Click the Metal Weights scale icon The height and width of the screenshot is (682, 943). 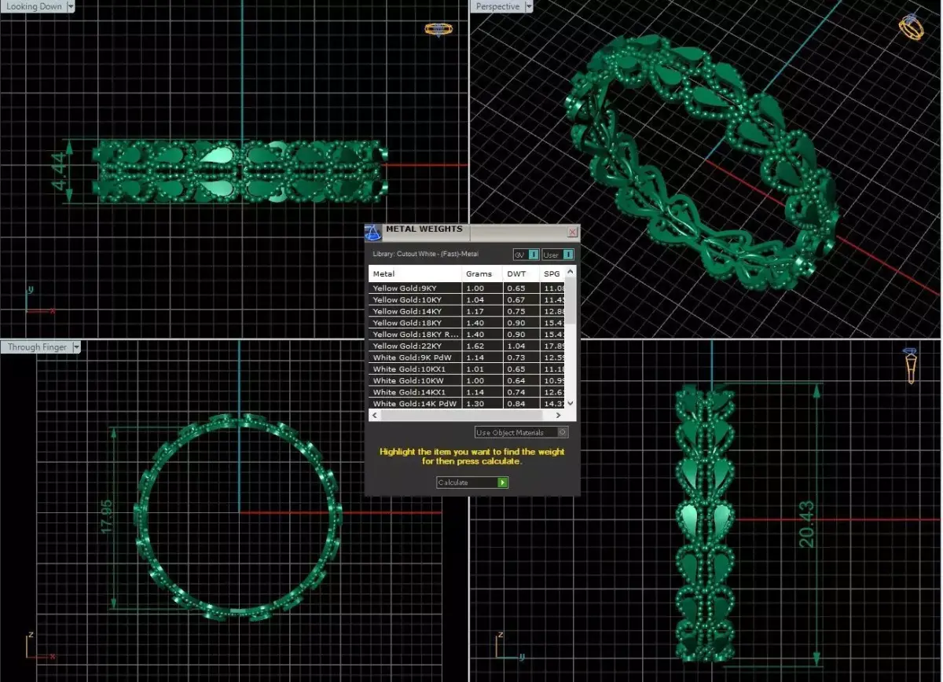point(373,233)
